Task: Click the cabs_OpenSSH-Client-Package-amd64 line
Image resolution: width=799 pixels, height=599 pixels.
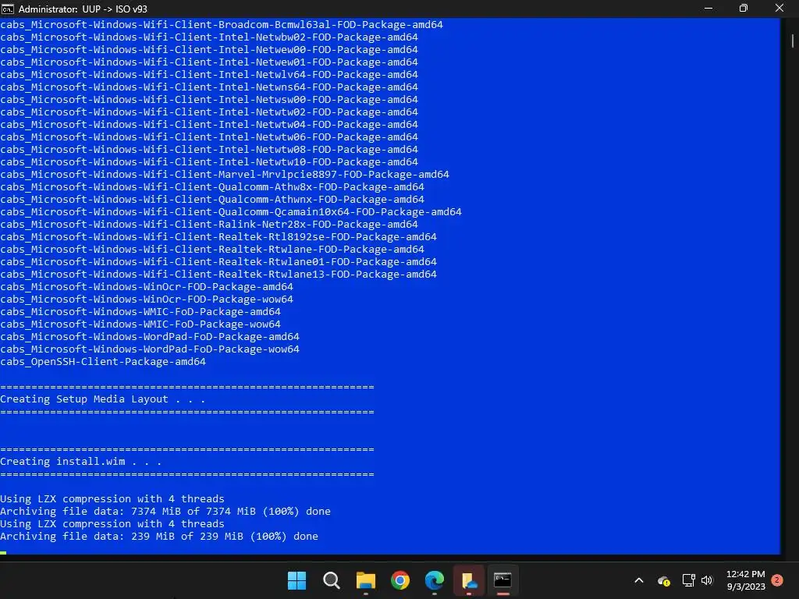Action: (103, 362)
